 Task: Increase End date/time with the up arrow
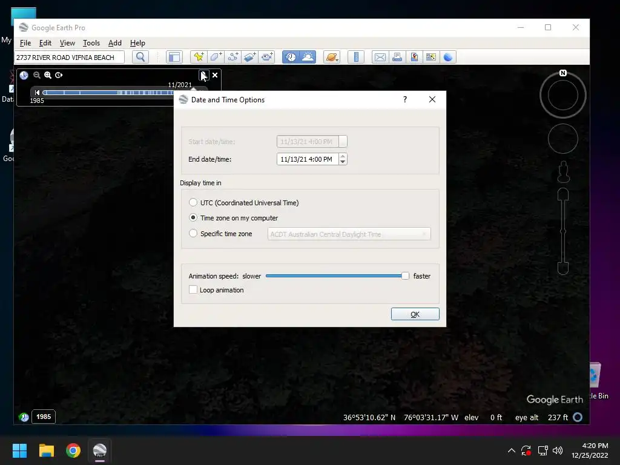click(x=343, y=156)
